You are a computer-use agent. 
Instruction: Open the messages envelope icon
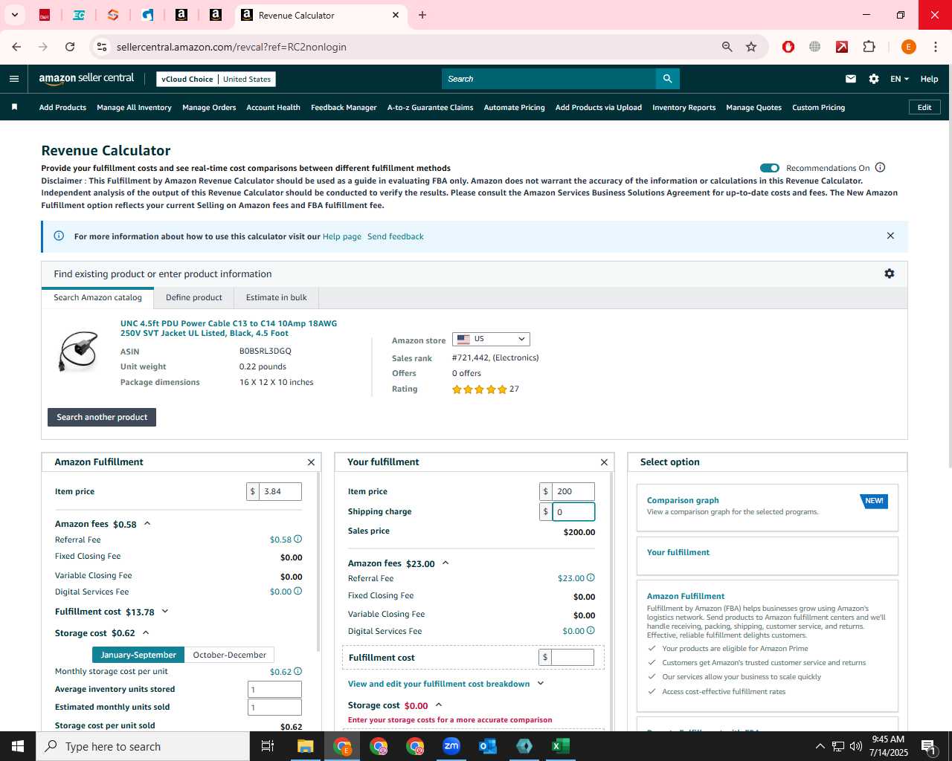pyautogui.click(x=851, y=79)
